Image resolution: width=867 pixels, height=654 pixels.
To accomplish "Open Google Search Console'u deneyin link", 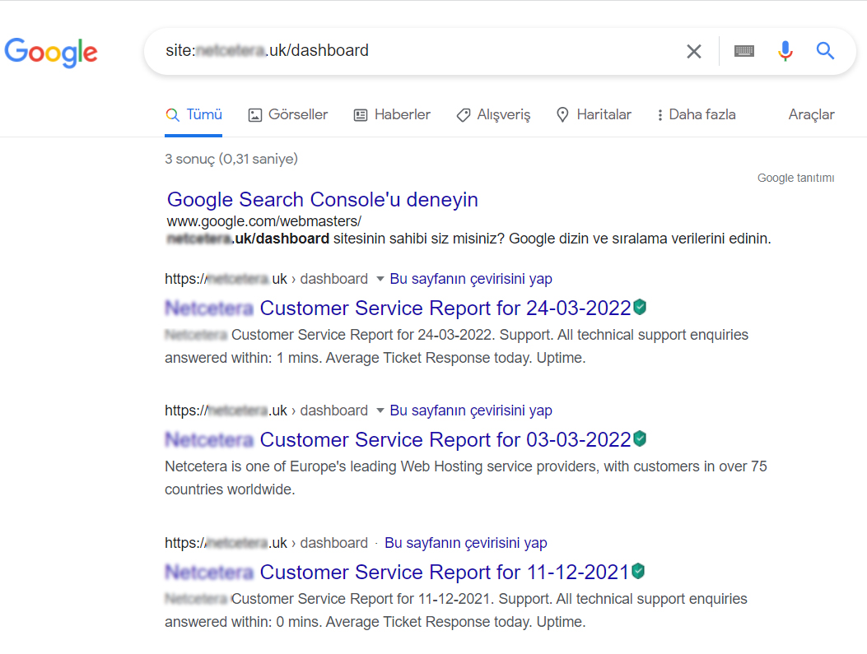I will pyautogui.click(x=323, y=199).
